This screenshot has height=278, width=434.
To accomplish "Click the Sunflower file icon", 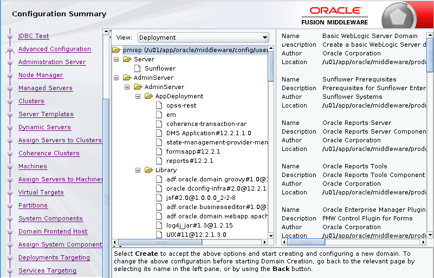I will (139, 68).
